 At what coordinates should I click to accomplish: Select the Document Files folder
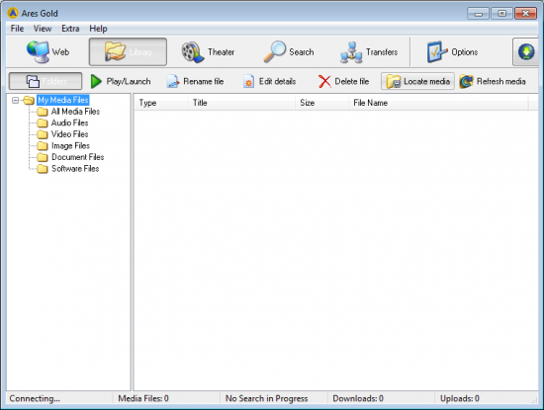click(77, 157)
